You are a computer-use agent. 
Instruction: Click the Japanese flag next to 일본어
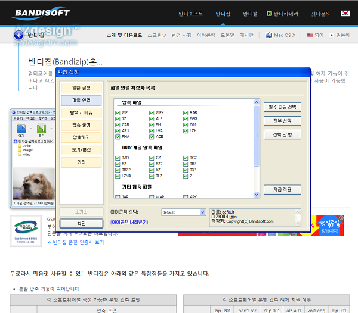pyautogui.click(x=332, y=35)
